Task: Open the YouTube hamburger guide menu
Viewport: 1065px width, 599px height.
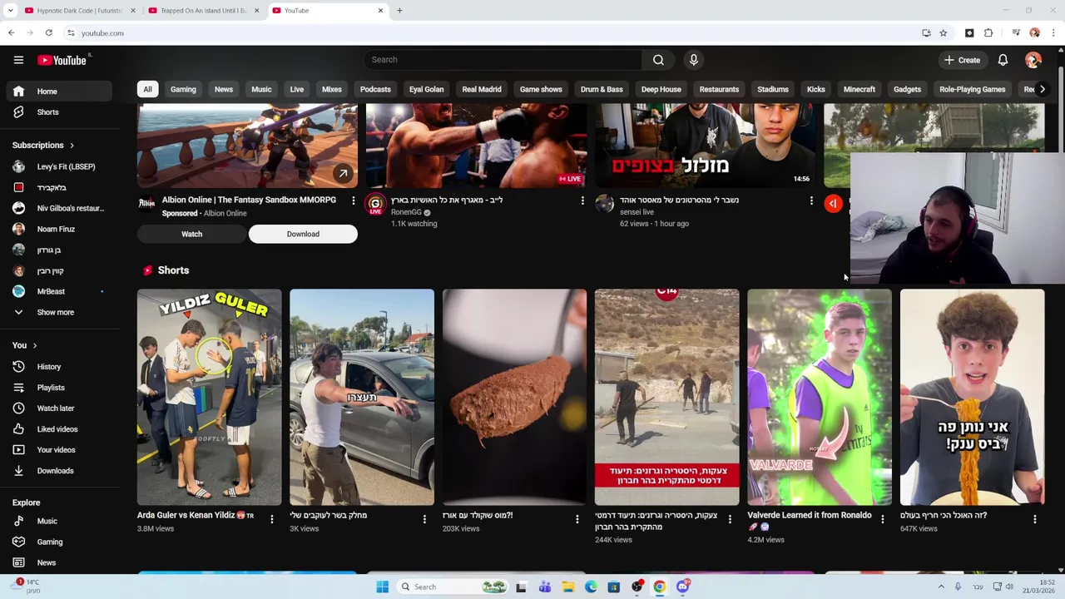Action: pyautogui.click(x=18, y=60)
